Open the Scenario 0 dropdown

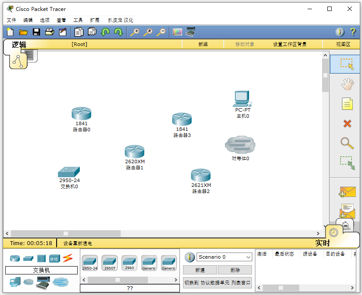224,257
